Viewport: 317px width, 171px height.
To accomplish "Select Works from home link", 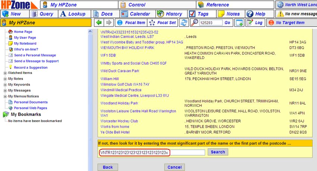I will pyautogui.click(x=114, y=127).
